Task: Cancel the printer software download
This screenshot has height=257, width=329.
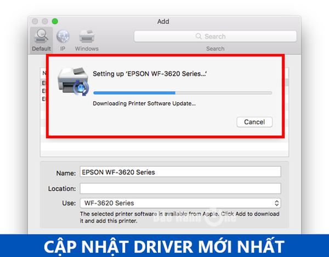Action: point(254,122)
